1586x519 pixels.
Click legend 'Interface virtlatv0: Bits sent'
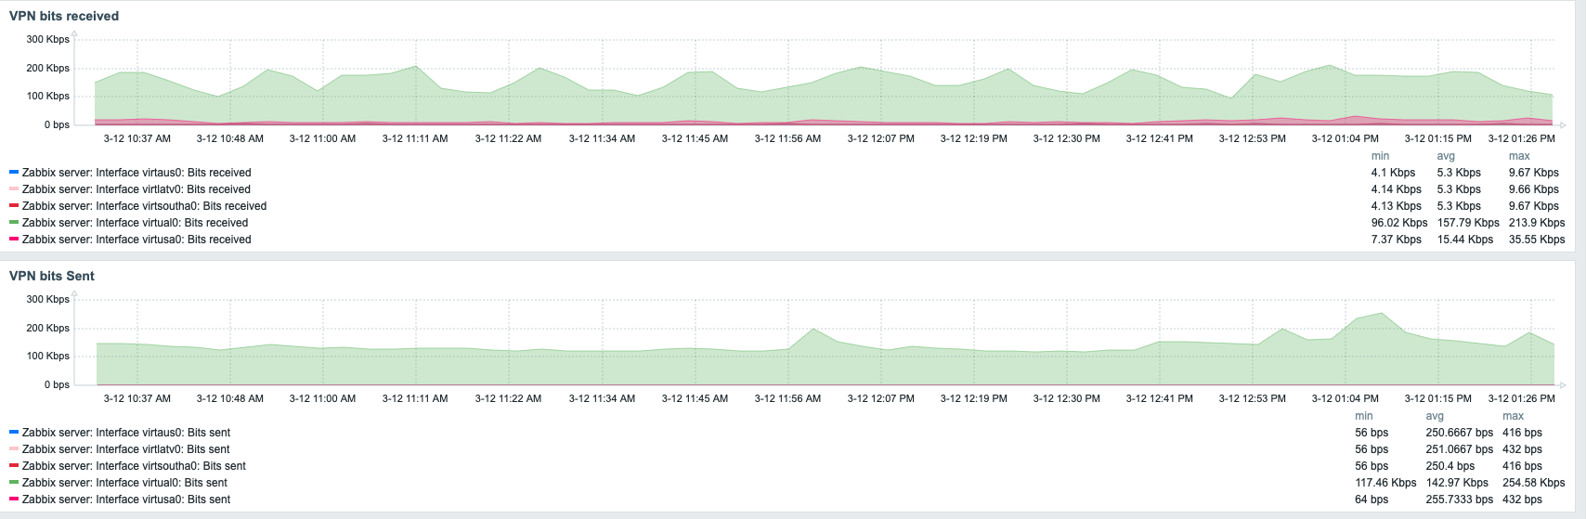click(x=126, y=449)
